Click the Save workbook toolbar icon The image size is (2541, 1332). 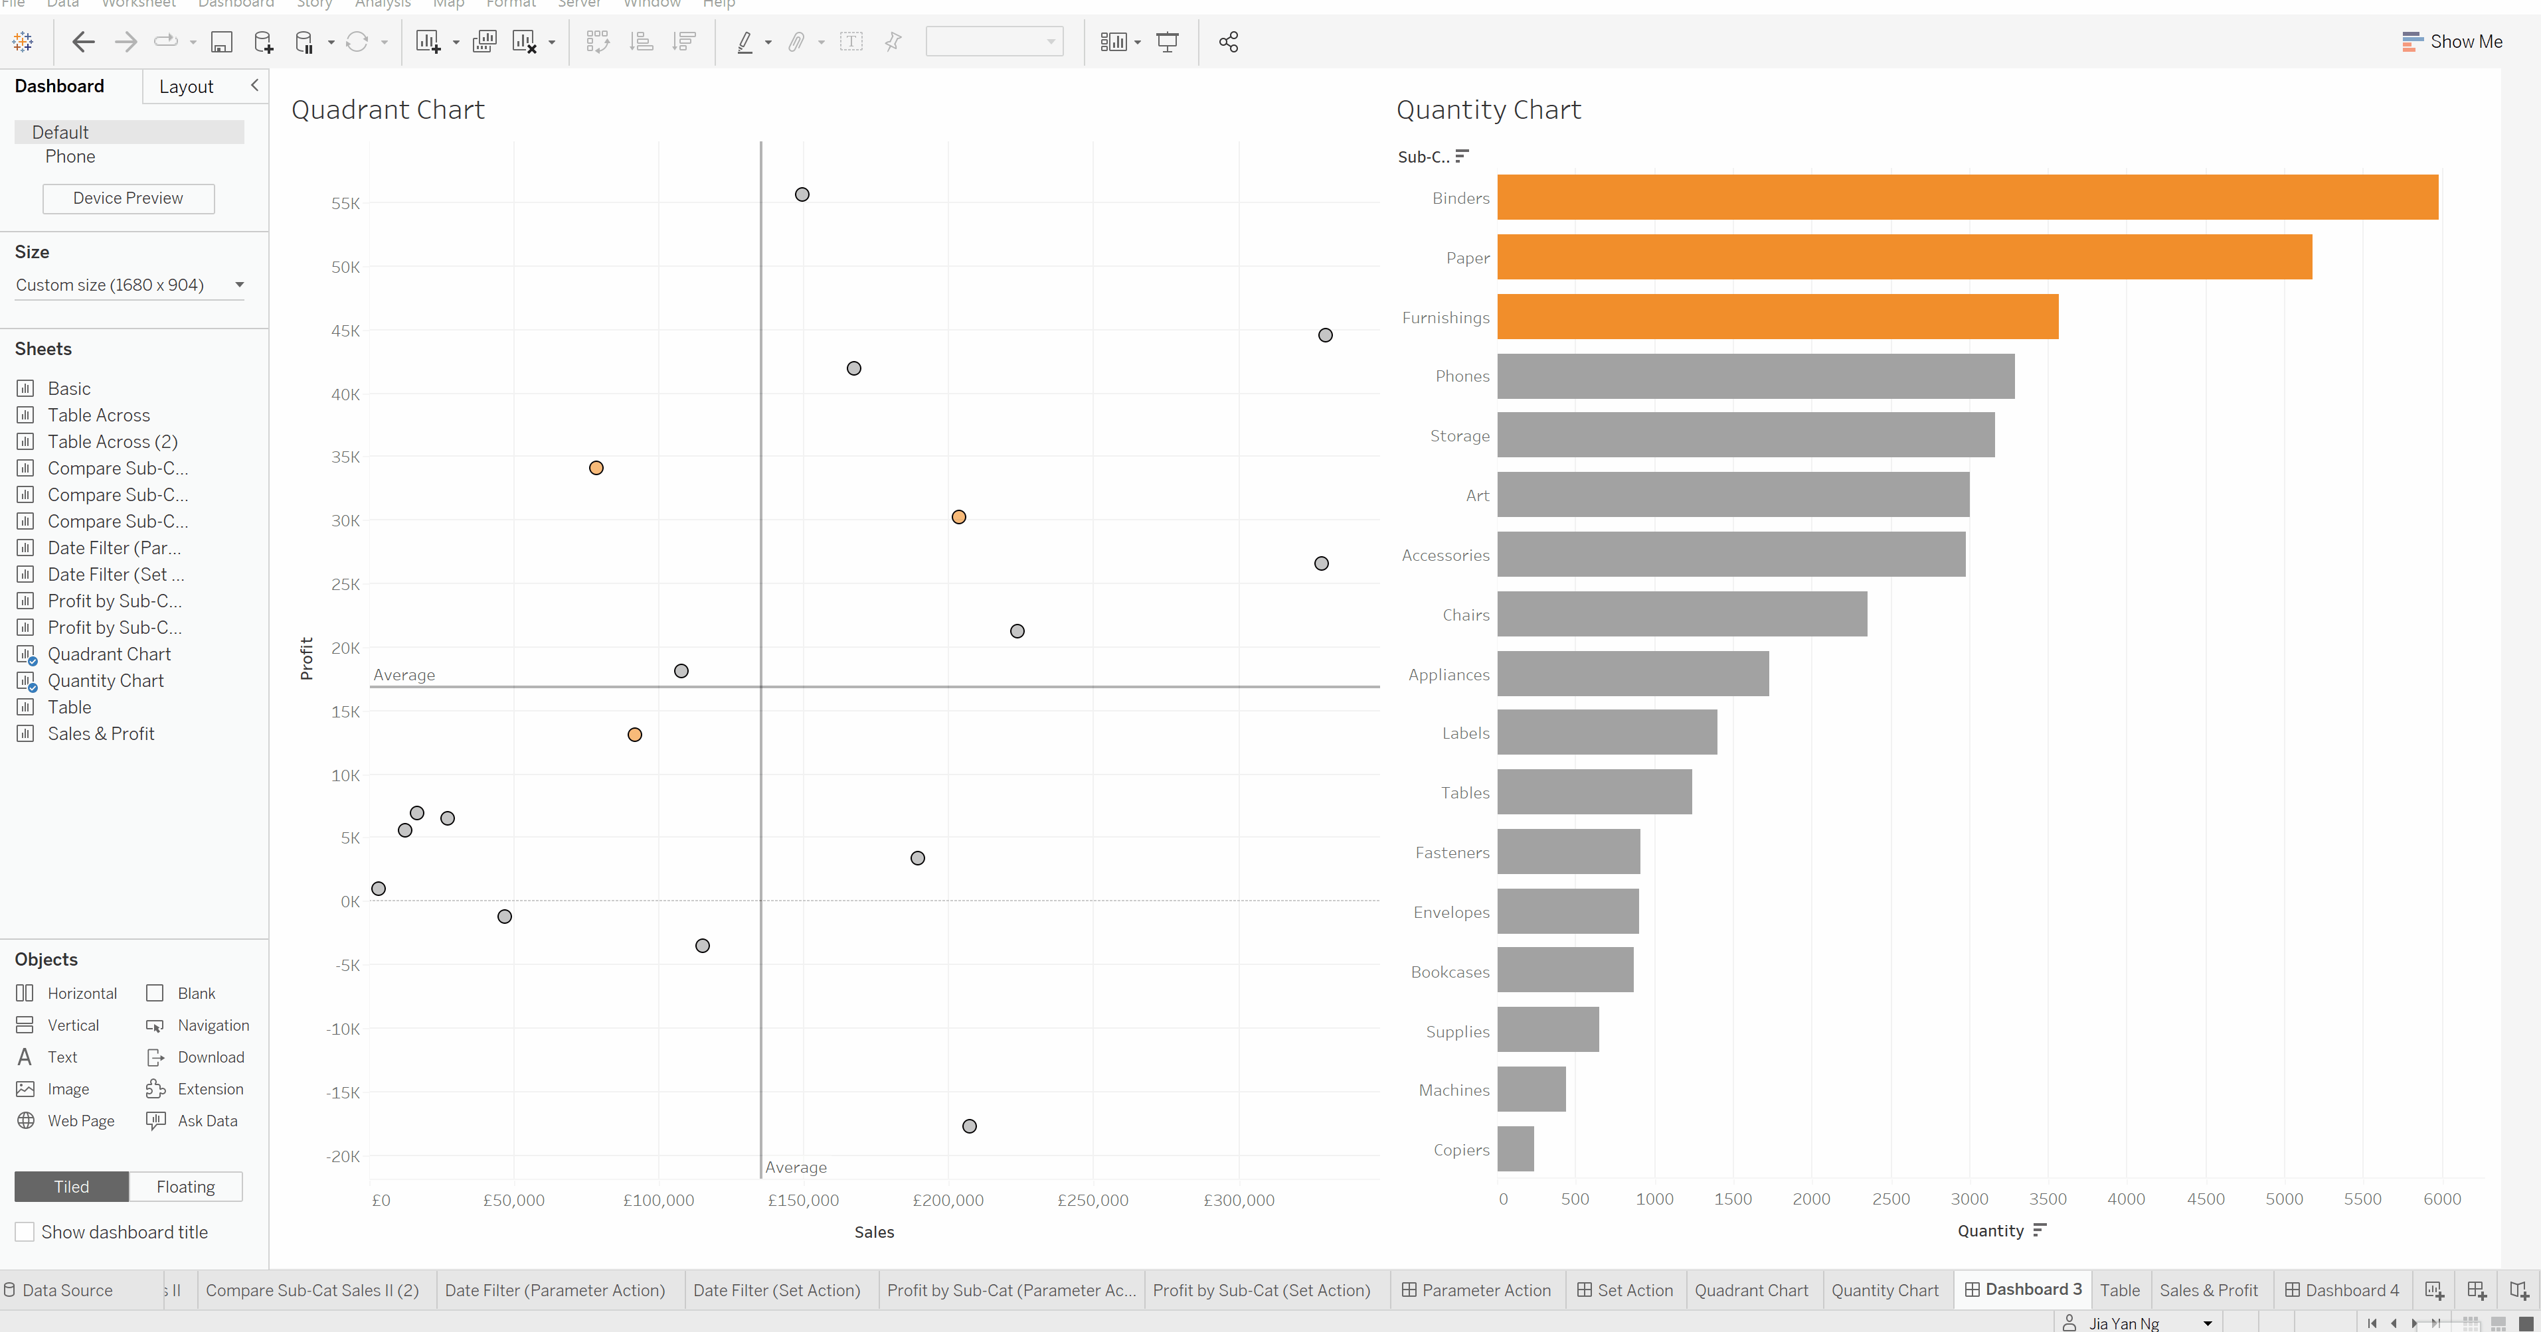222,42
